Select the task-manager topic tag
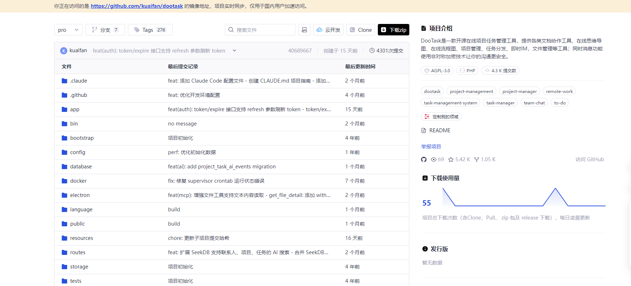 click(x=500, y=103)
